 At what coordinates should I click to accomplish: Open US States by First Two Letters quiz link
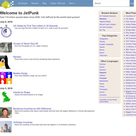coord(36,26)
